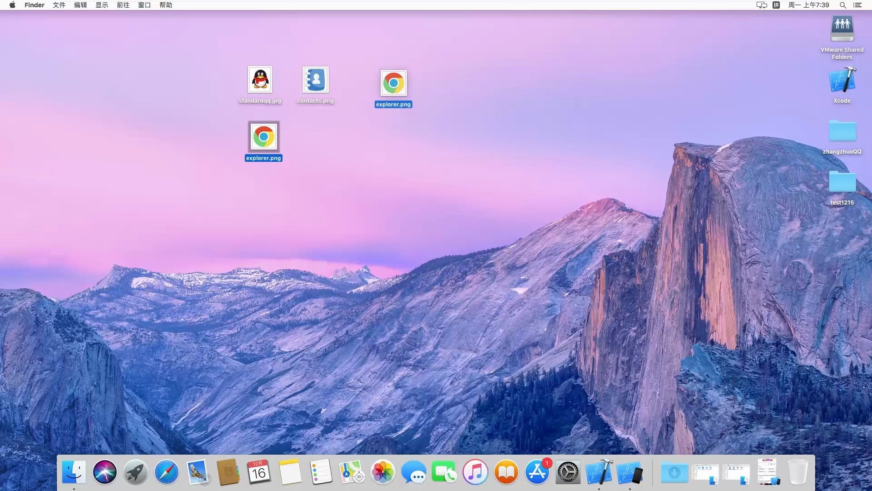Viewport: 872px width, 491px height.
Task: Open display mirroring menu bar icon
Action: pyautogui.click(x=762, y=5)
